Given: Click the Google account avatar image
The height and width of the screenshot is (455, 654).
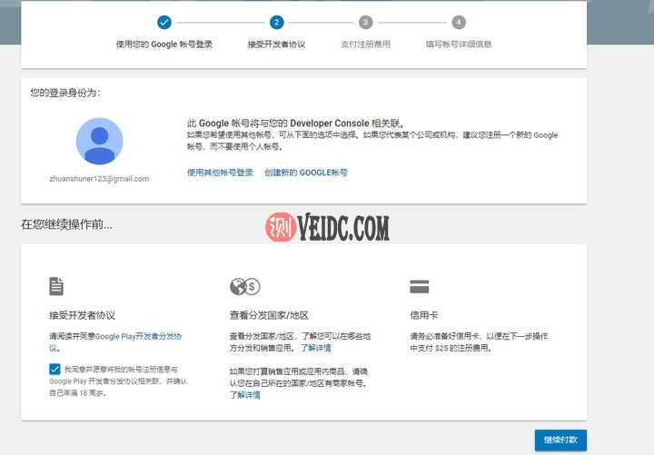Looking at the screenshot, I should 100,142.
